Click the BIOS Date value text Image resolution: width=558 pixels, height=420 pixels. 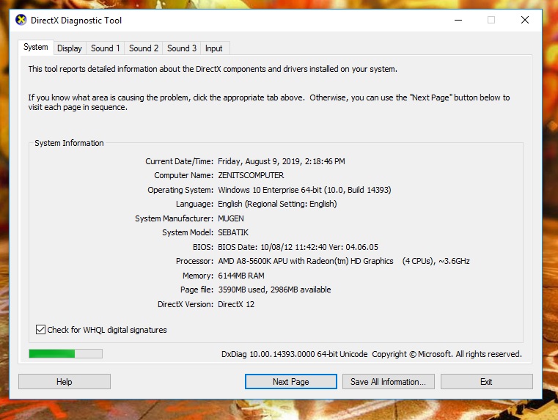point(298,247)
